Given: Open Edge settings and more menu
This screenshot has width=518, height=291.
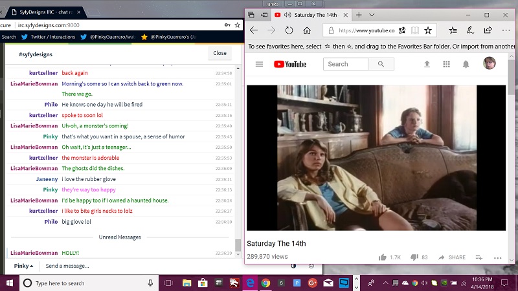Looking at the screenshot, I should pyautogui.click(x=506, y=30).
